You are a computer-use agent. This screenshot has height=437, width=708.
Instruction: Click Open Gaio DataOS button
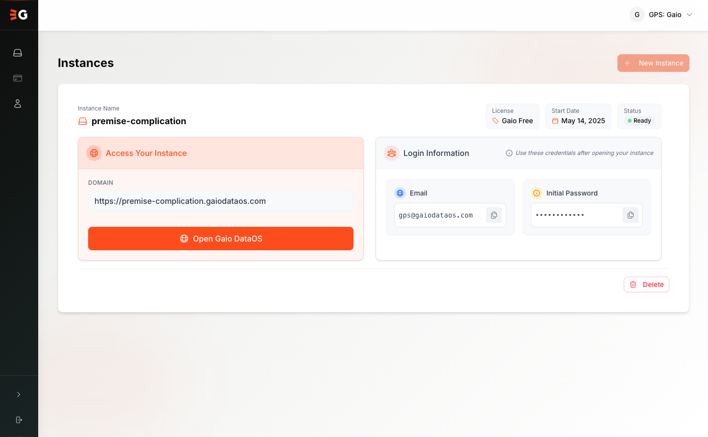[x=221, y=239]
